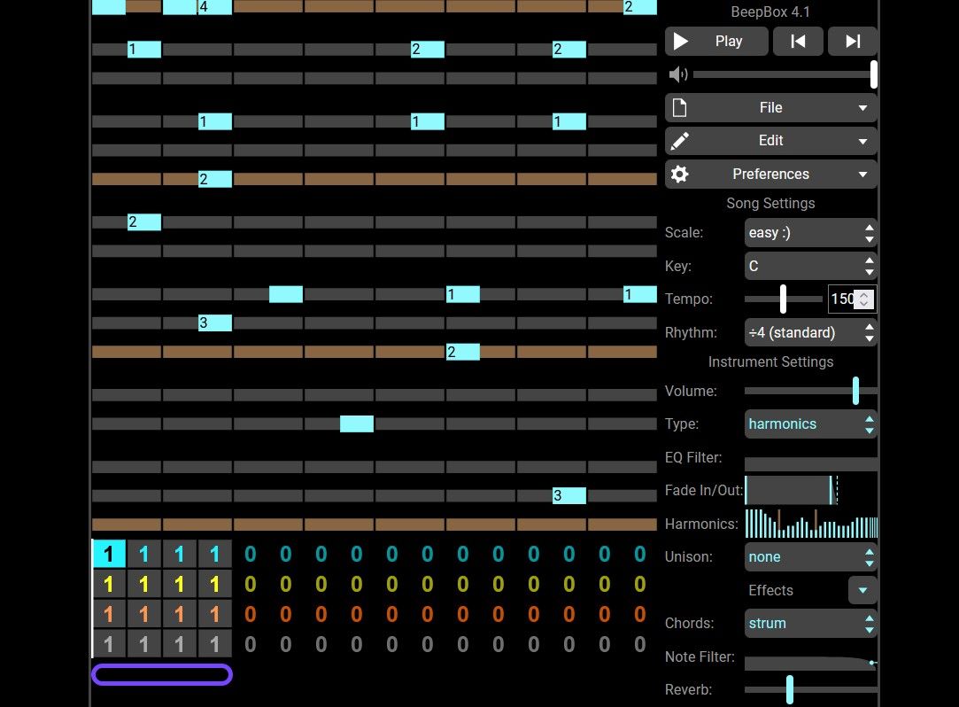The image size is (959, 707).
Task: Open the Preferences gear menu
Action: pyautogui.click(x=770, y=175)
